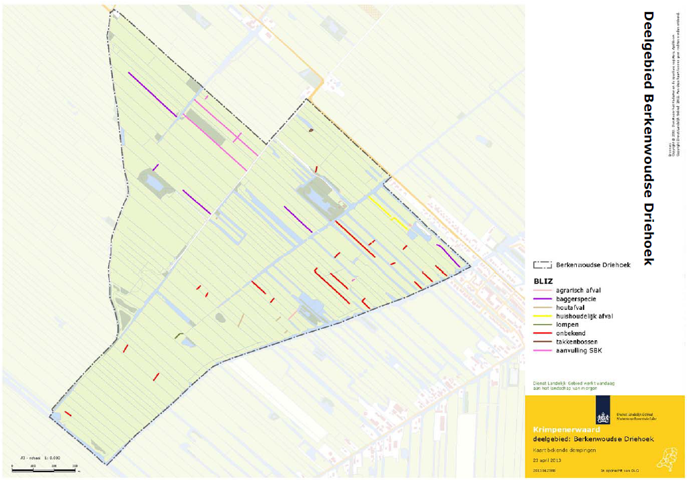Click the Netherlands outline map icon

click(666, 458)
